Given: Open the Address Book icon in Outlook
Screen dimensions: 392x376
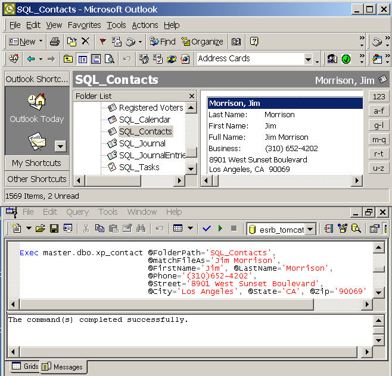Looking at the screenshot, I should [236, 42].
